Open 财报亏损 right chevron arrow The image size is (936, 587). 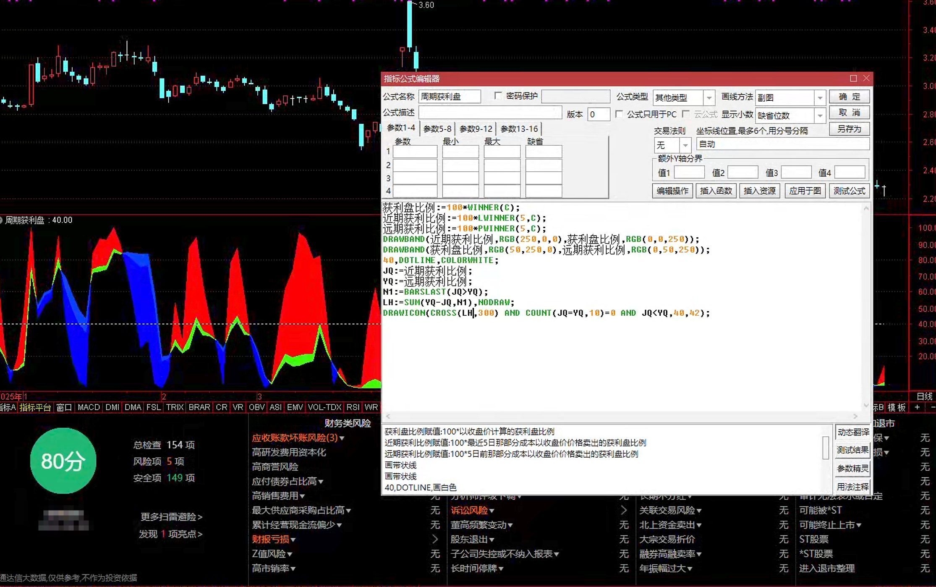[435, 539]
